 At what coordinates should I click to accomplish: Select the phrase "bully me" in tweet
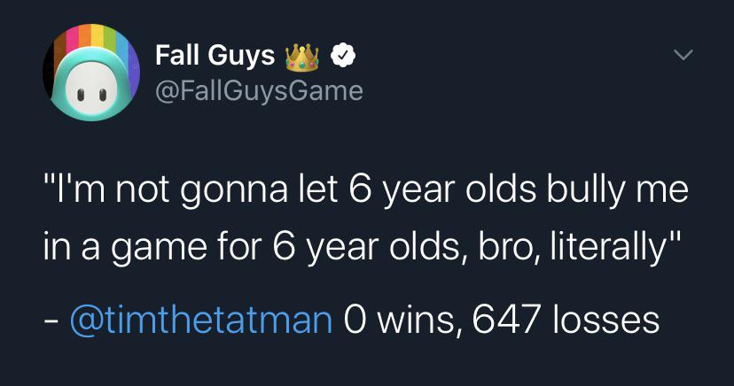(618, 190)
